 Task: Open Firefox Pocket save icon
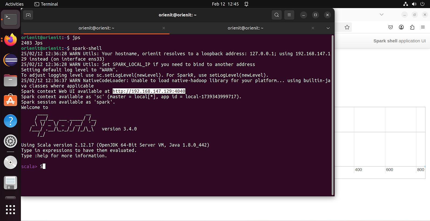[x=390, y=27]
